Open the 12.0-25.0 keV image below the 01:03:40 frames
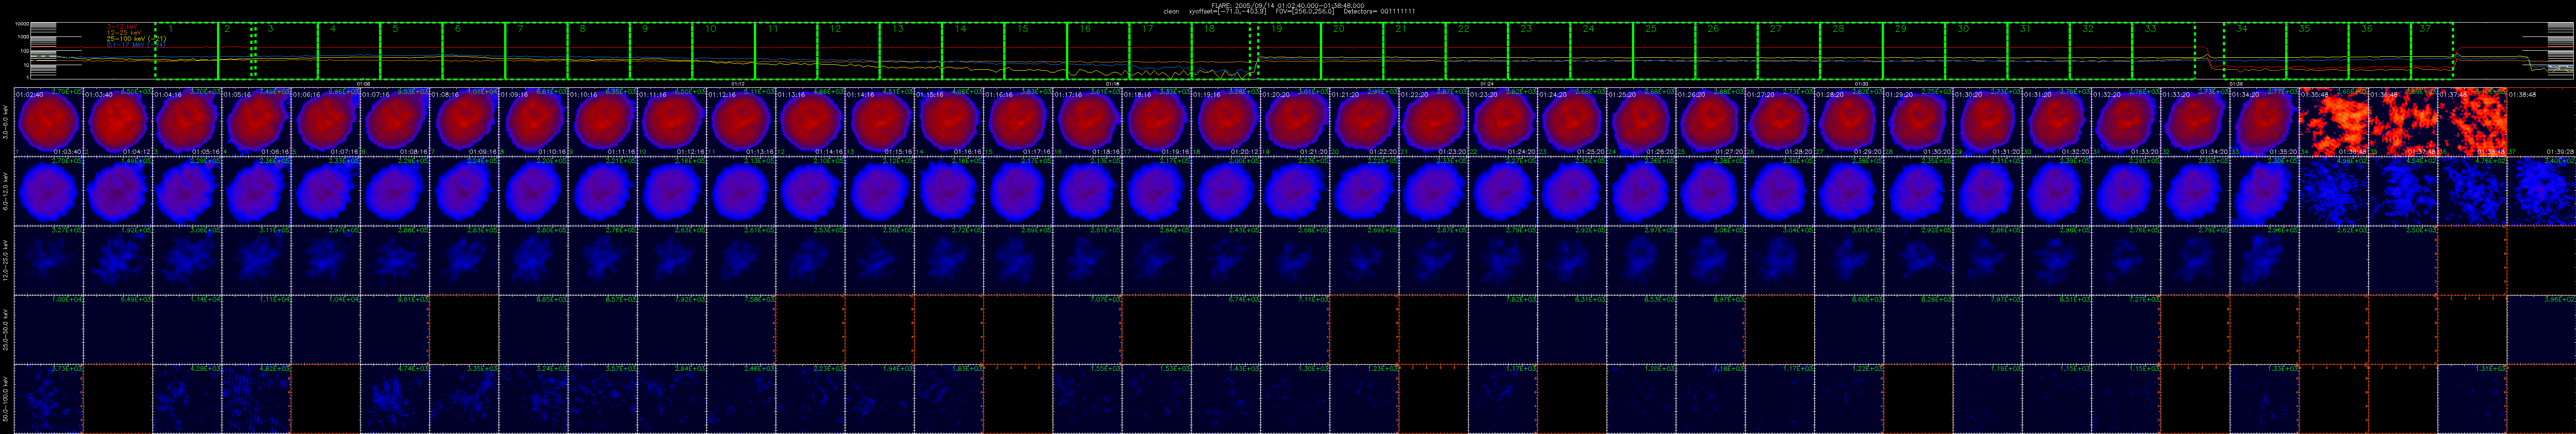Screen dimensions: 2576x434 (x=118, y=260)
